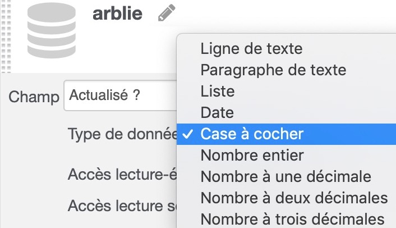Click the 'Accès lecture s' label
This screenshot has width=396, height=228.
tap(122, 206)
